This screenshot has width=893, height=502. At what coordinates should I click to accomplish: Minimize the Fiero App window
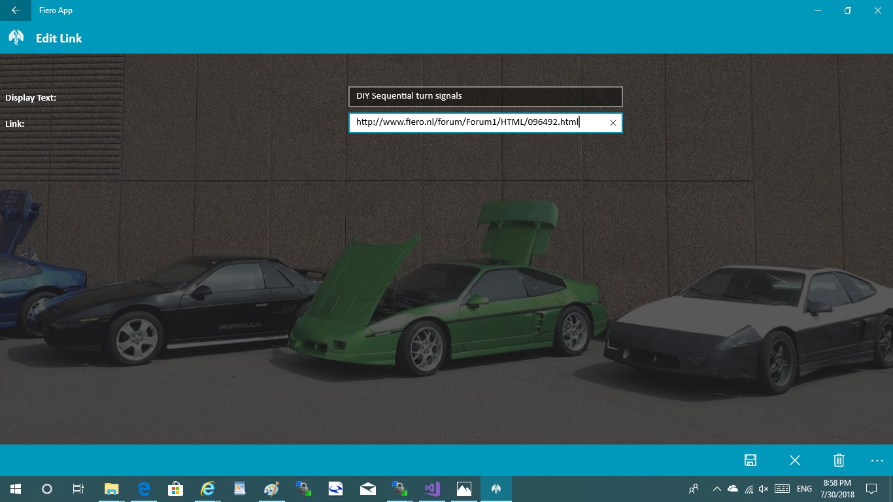tap(818, 10)
